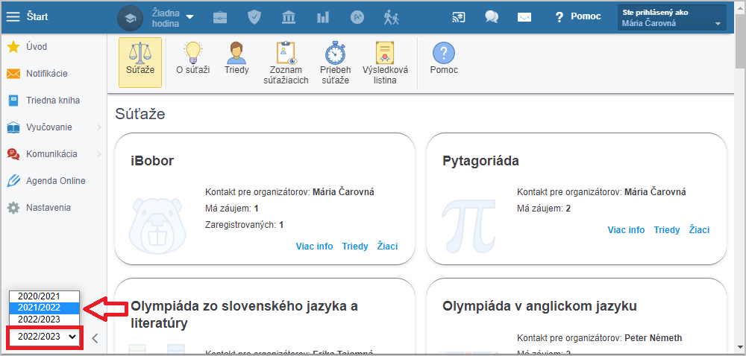Open Viac info for iBobor
746x356 pixels.
pyautogui.click(x=314, y=247)
